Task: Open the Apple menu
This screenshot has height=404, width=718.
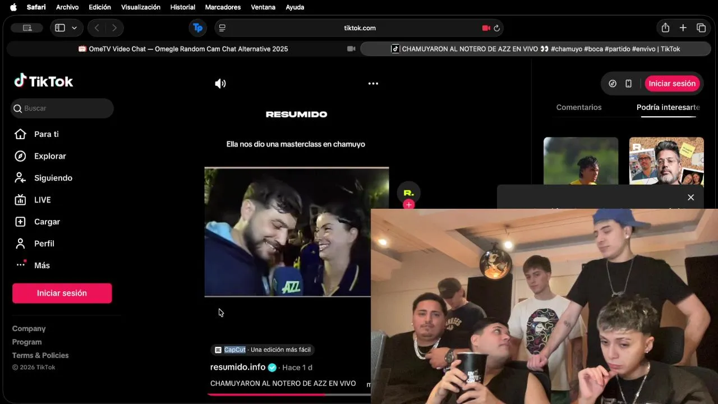Action: point(13,7)
